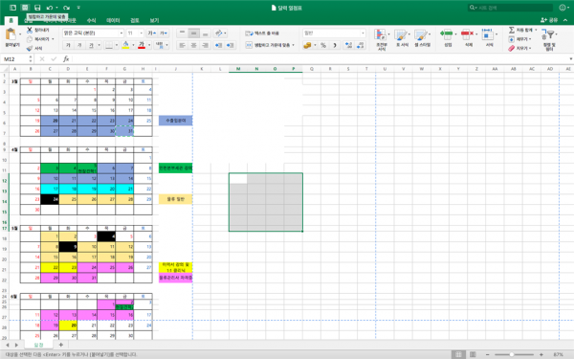Increase decimal places icon
The width and height of the screenshot is (574, 359).
tap(349, 45)
